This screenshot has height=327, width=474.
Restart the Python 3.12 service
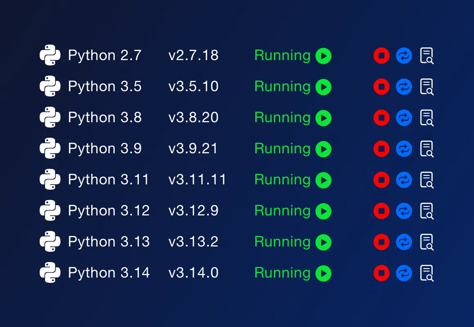(404, 211)
